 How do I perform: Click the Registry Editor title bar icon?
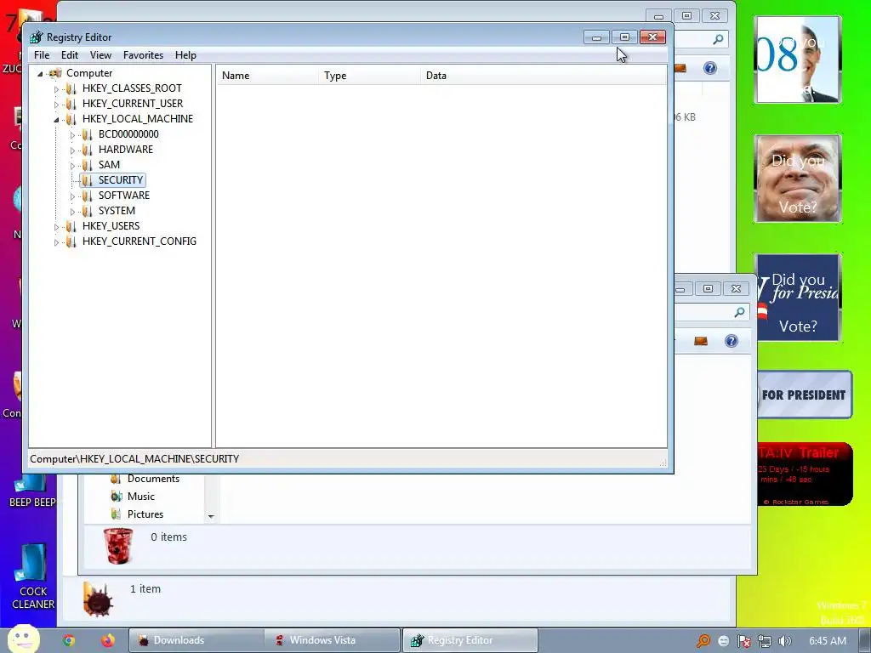[x=36, y=37]
